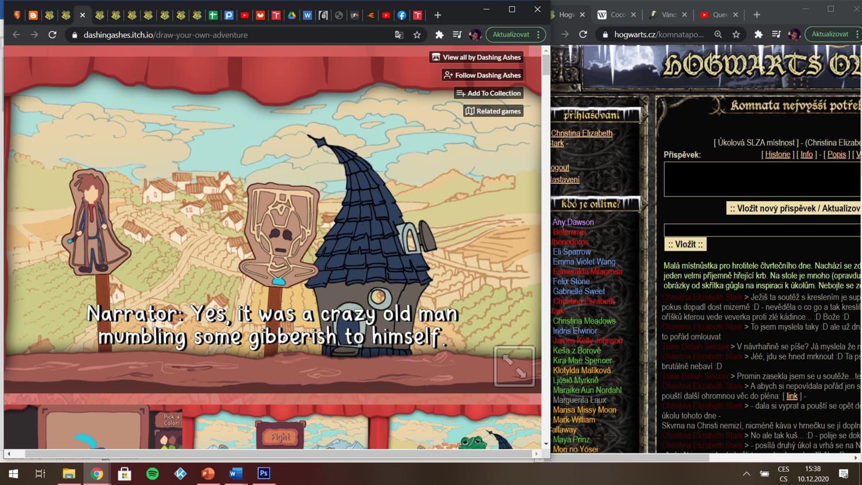Open Spotify from taskbar
Image resolution: width=862 pixels, height=485 pixels.
(x=152, y=474)
